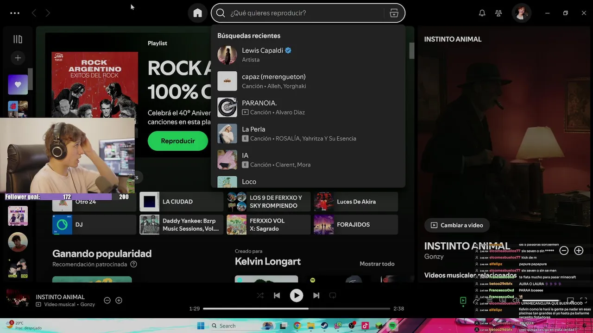Skip to previous track
Viewport: 593px width, 333px height.
click(x=277, y=296)
